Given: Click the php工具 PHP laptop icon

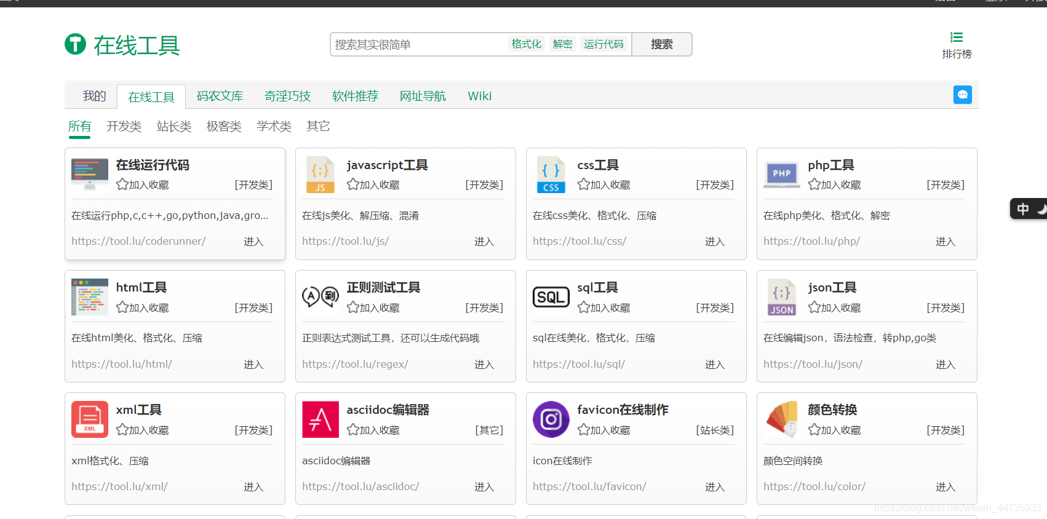Looking at the screenshot, I should click(782, 175).
